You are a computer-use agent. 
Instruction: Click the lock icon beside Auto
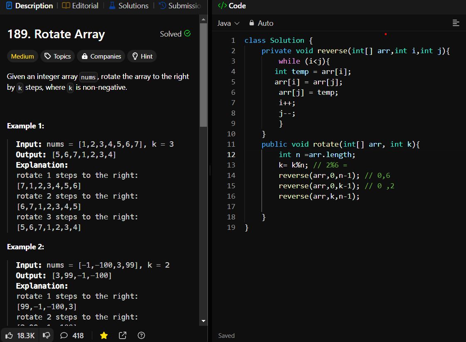[x=252, y=23]
